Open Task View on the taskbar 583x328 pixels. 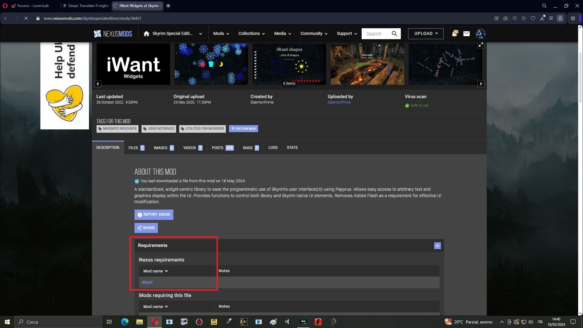[x=109, y=322]
